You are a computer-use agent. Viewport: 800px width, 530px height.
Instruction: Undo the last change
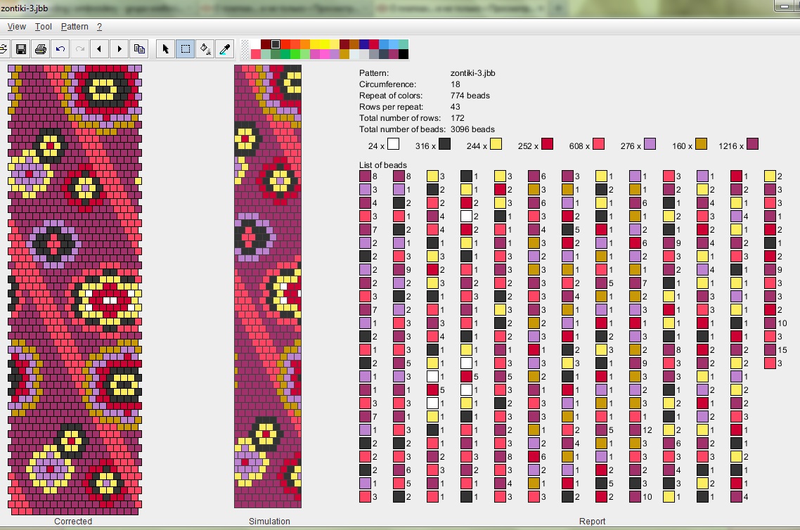click(x=60, y=49)
